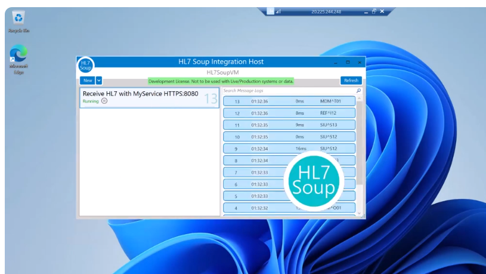The width and height of the screenshot is (486, 274).
Task: Click the New button
Action: (x=88, y=81)
